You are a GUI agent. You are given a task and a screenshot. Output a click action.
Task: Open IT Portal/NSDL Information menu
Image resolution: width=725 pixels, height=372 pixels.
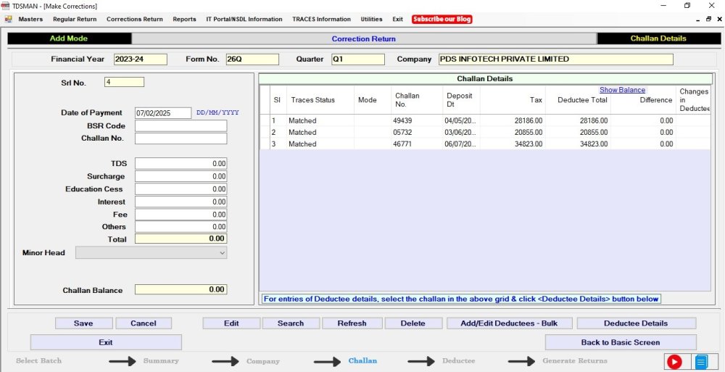[244, 20]
